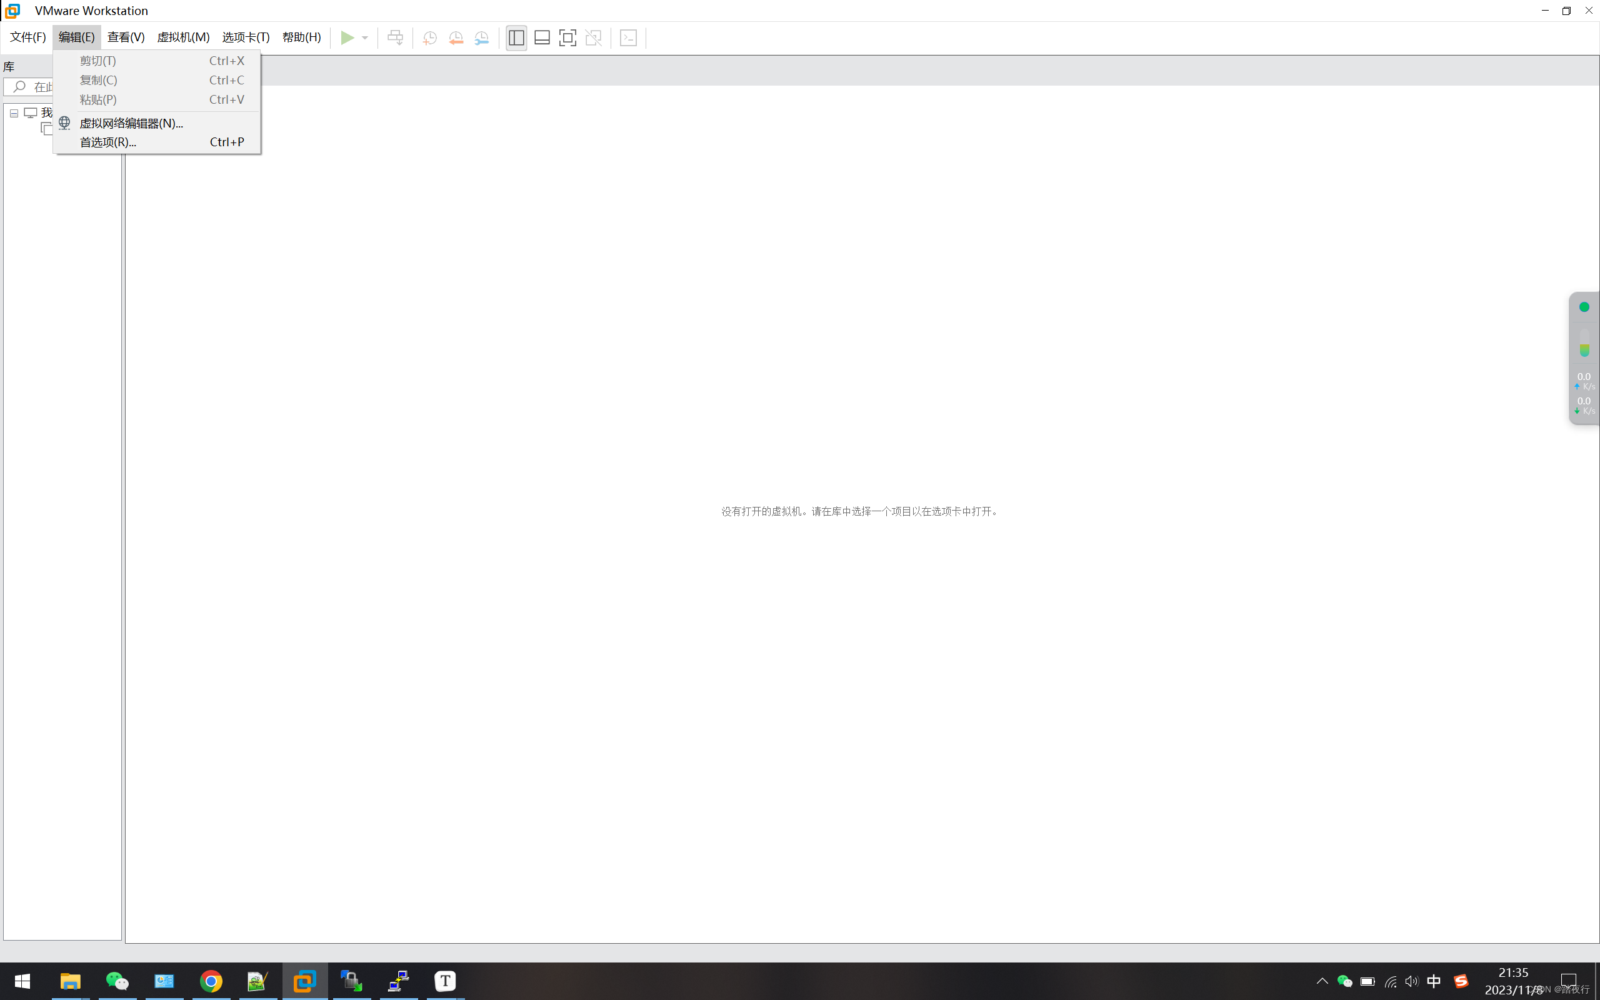Image resolution: width=1600 pixels, height=1000 pixels.
Task: Click the Revert to Snapshot icon
Action: pos(456,37)
